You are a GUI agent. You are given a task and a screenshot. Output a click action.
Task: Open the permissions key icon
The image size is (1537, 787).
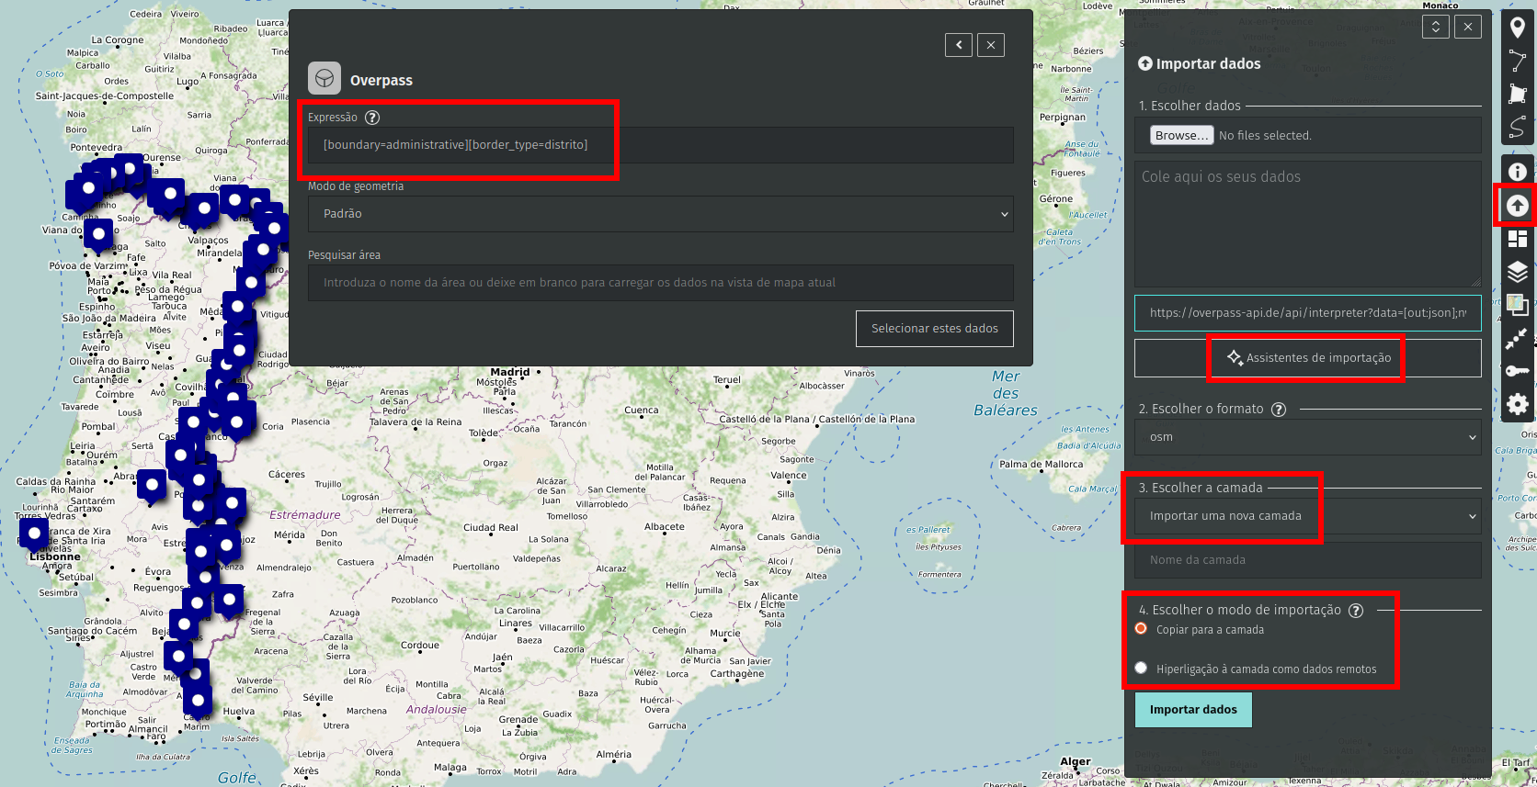(1517, 371)
